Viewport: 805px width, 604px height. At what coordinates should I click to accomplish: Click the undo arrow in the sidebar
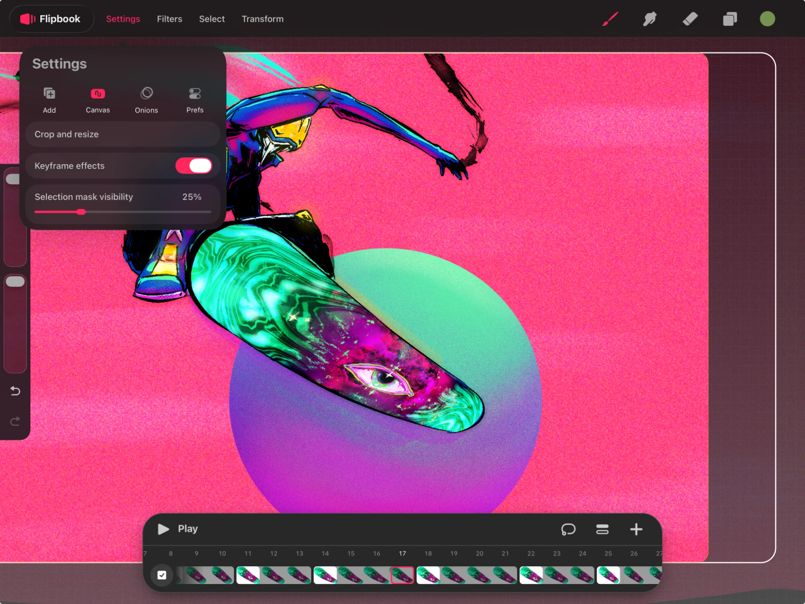[14, 391]
